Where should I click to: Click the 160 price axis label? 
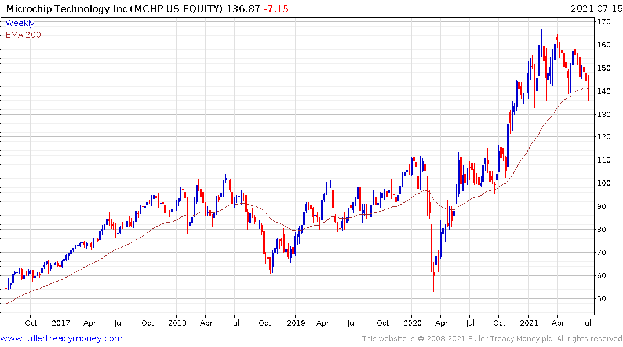(x=604, y=45)
